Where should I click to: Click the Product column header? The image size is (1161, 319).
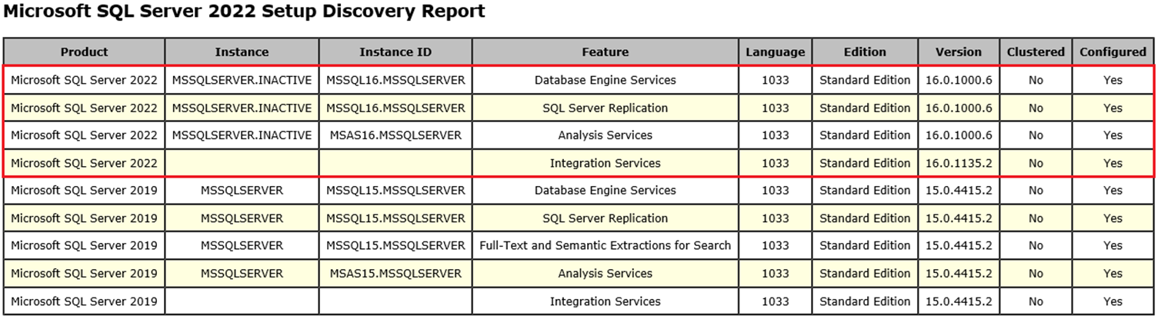coord(85,52)
